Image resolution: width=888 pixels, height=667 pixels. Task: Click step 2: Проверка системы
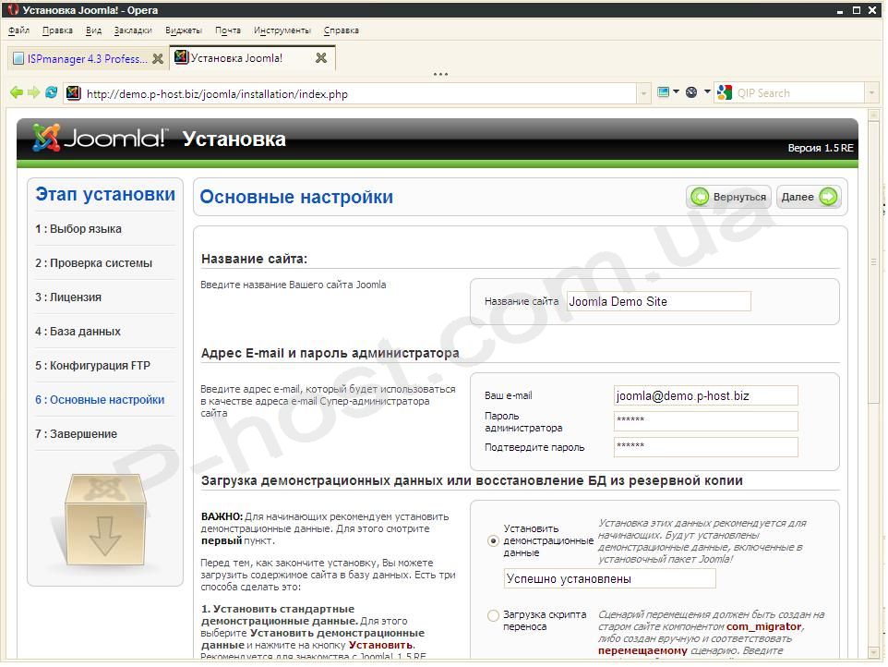93,263
